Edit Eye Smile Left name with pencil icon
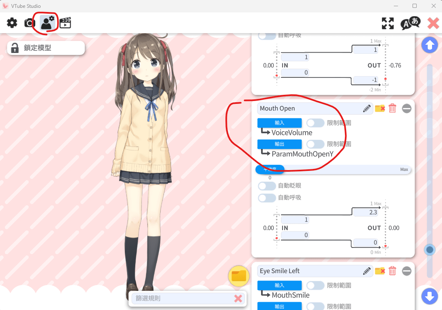 click(x=367, y=271)
